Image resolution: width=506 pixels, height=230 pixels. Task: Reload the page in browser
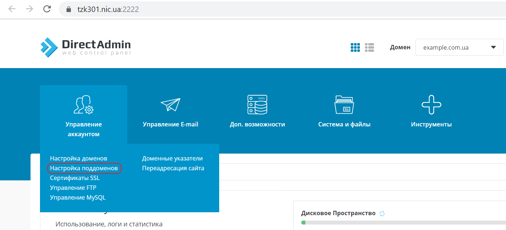pos(47,9)
